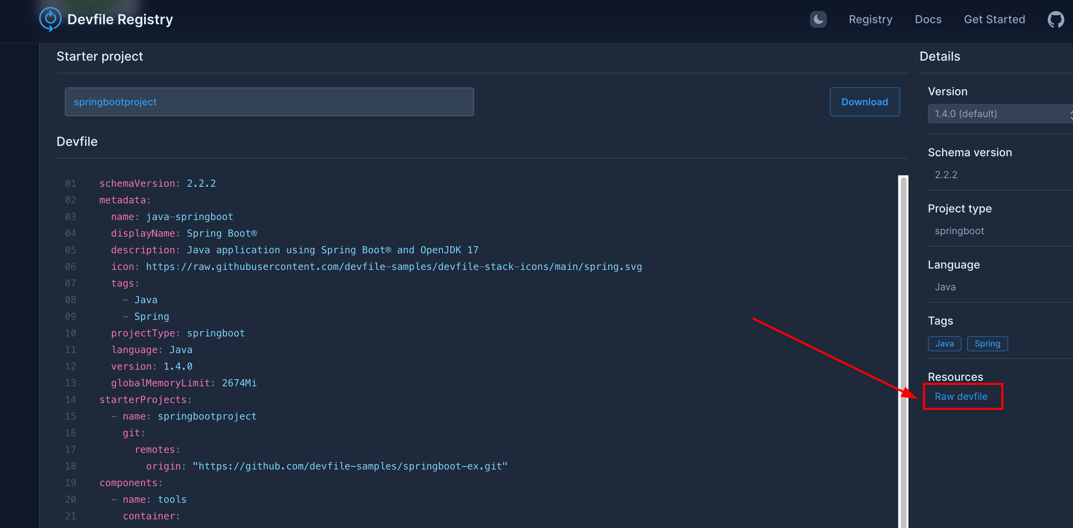Image resolution: width=1073 pixels, height=528 pixels.
Task: Open the Raw devfile link
Action: click(961, 396)
